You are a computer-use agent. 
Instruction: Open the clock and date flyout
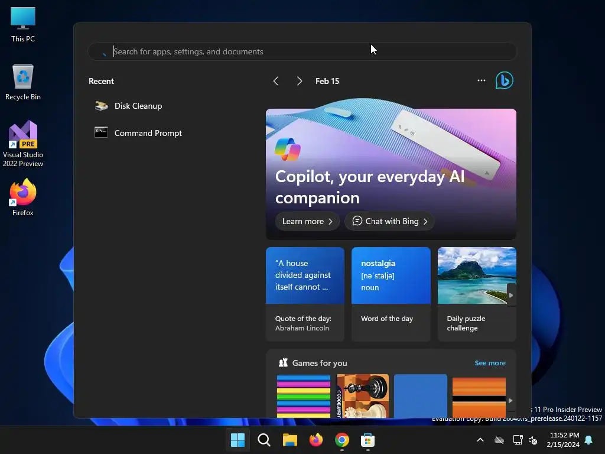coord(563,440)
